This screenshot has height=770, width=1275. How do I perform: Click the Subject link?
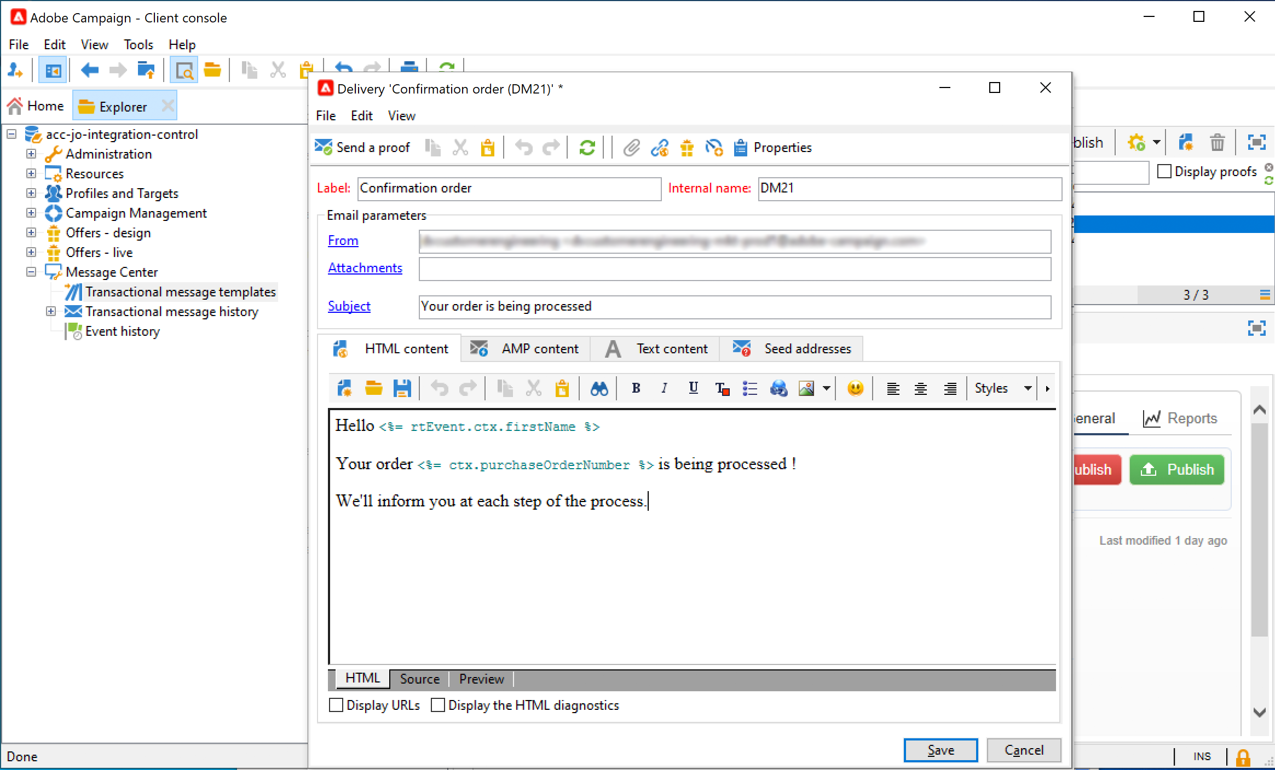click(349, 306)
